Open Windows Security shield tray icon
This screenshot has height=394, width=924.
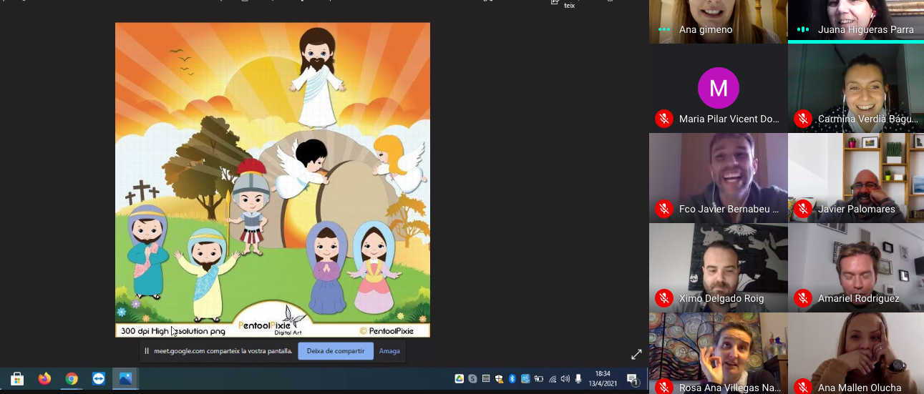pyautogui.click(x=499, y=378)
